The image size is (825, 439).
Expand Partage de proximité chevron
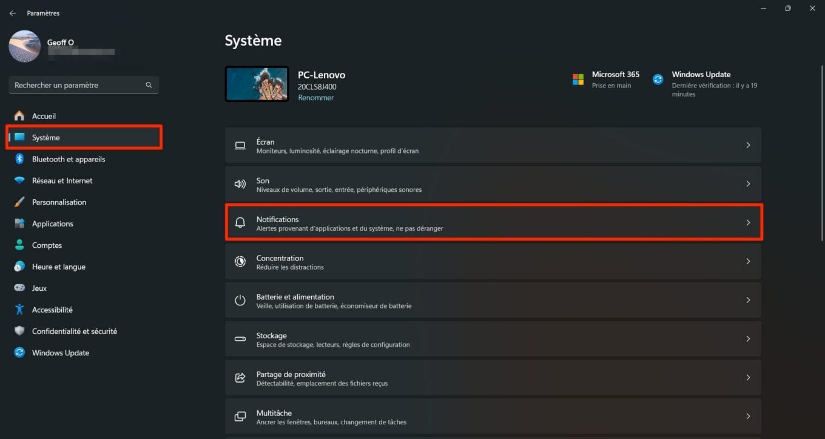tap(748, 378)
